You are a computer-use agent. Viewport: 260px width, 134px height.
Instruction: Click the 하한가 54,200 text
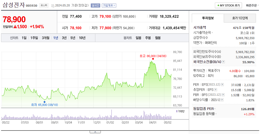tap(123, 28)
